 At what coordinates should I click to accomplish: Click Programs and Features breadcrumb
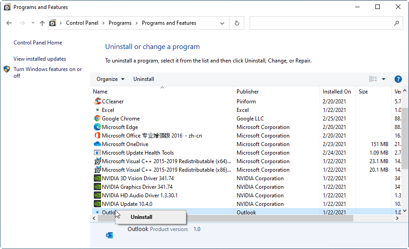169,23
